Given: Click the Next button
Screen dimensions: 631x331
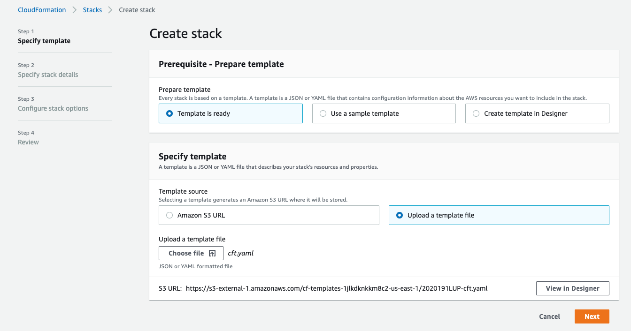Looking at the screenshot, I should coord(592,316).
